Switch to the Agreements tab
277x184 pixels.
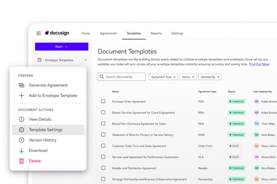[108, 33]
